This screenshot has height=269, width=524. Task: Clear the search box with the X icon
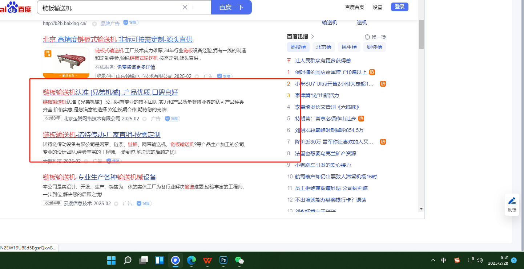(x=185, y=7)
